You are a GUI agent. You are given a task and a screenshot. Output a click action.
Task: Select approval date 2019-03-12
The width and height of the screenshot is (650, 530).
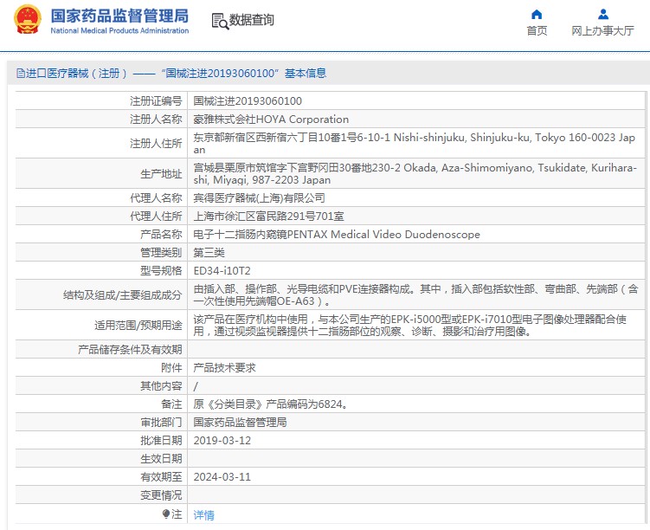[x=222, y=441]
